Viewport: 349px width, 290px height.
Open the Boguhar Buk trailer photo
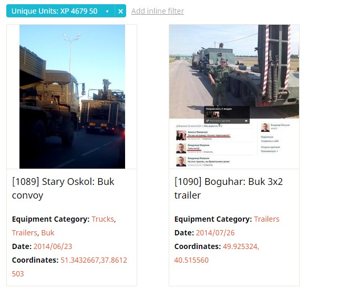[x=234, y=97]
